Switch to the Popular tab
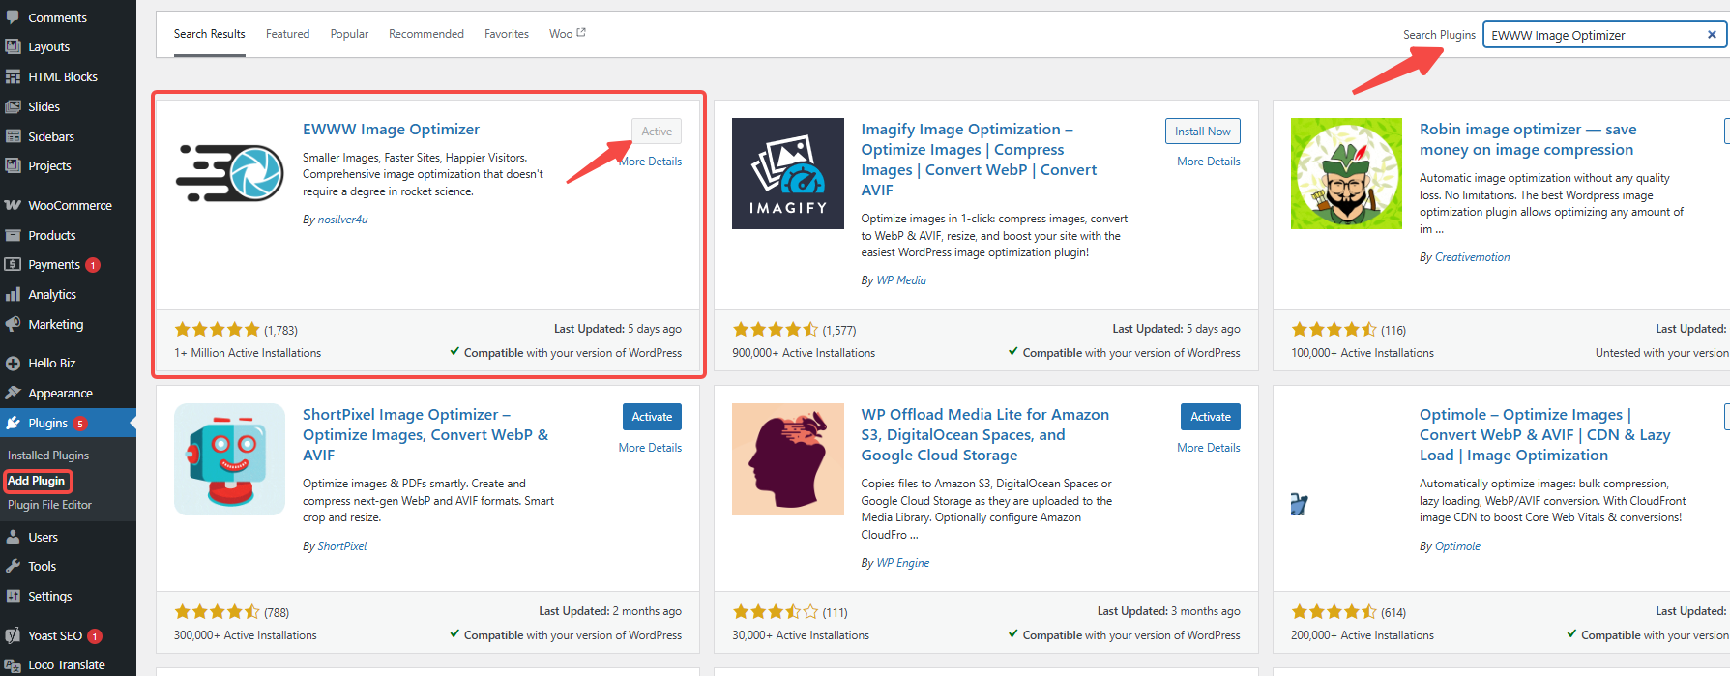 pos(349,34)
